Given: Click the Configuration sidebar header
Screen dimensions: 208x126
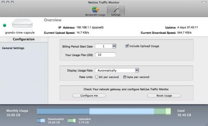Looking at the screenshot, I should [24, 39].
